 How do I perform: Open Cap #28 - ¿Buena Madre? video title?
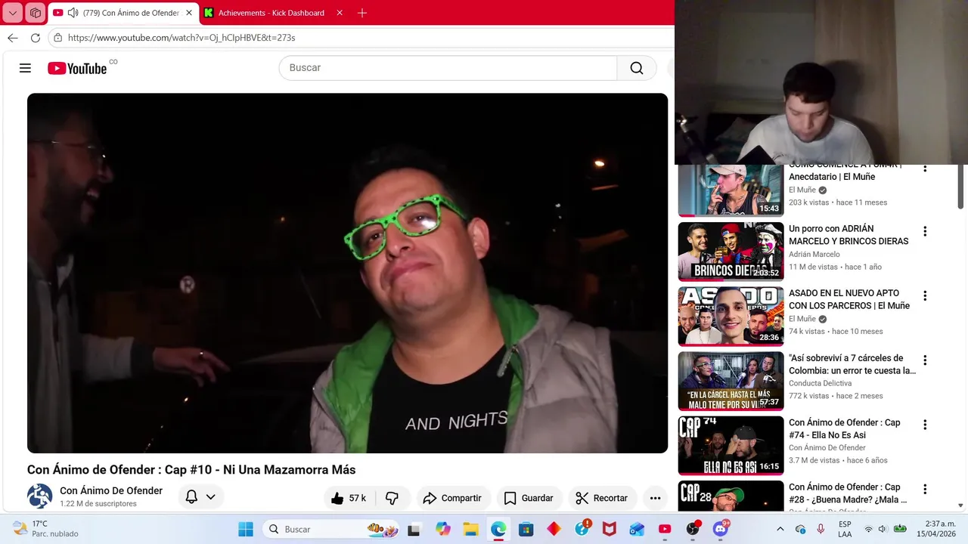tap(848, 493)
